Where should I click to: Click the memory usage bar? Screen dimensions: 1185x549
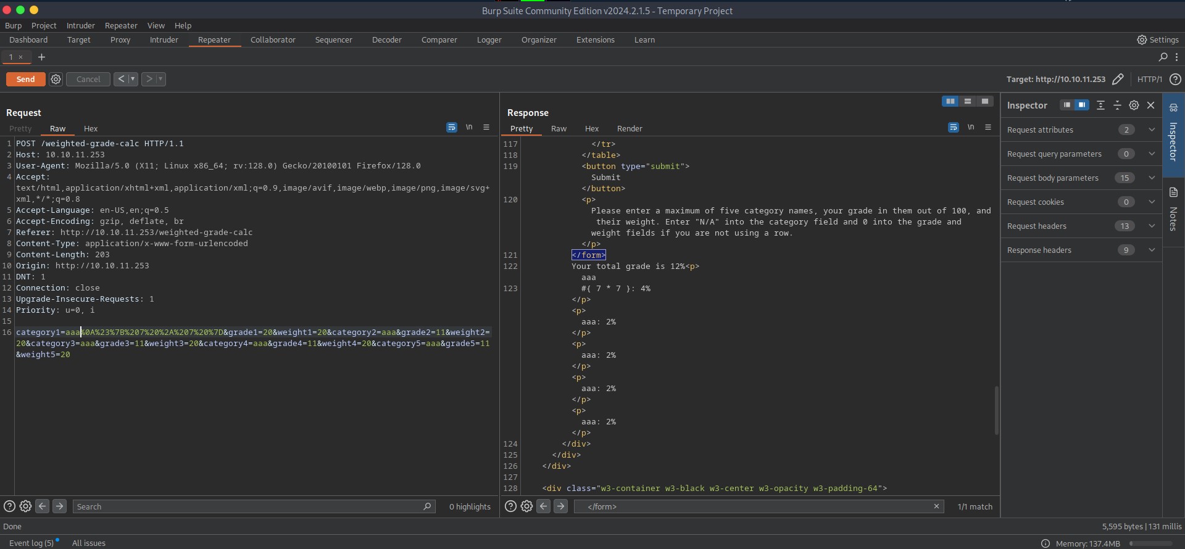pyautogui.click(x=1151, y=543)
